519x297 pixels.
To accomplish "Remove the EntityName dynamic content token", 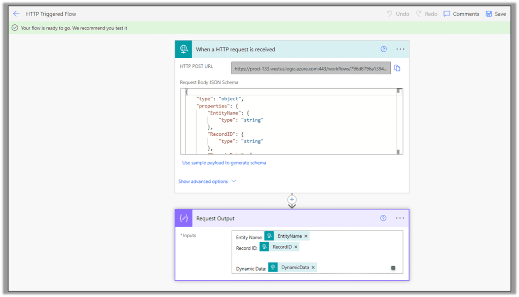I will click(306, 236).
